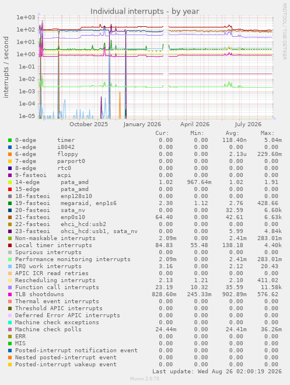Click the green 0-edge timer color swatch
Viewport: 290px width, 385px height.
pos(10,140)
